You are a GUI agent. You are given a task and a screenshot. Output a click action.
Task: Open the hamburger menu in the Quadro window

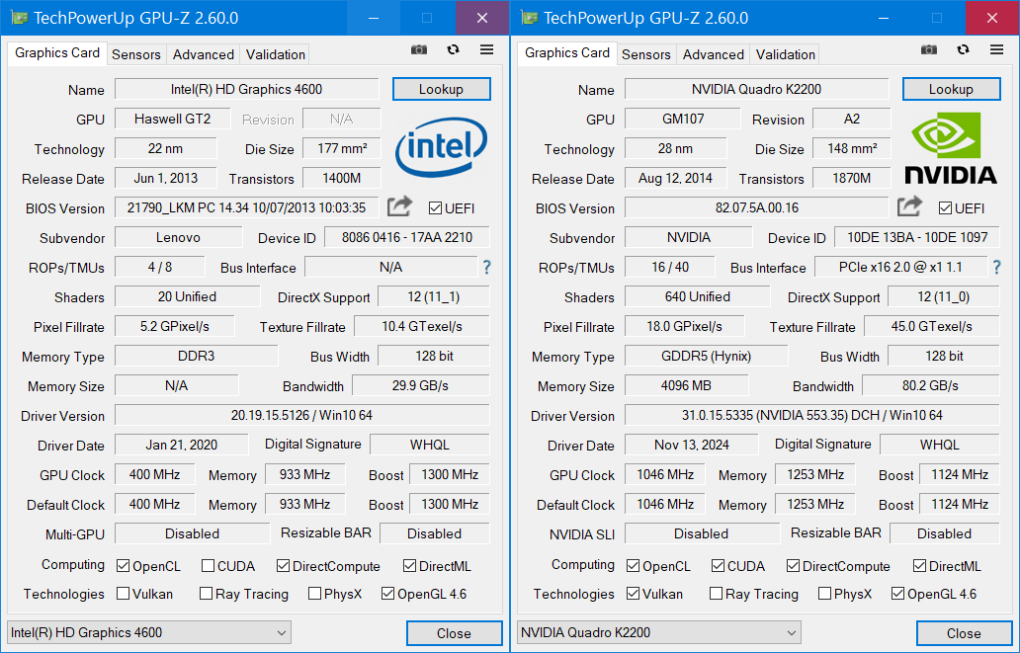pyautogui.click(x=996, y=48)
